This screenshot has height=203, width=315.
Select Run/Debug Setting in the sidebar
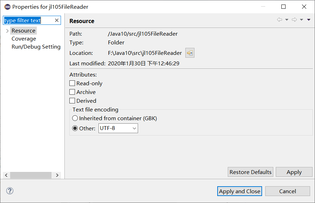point(36,46)
